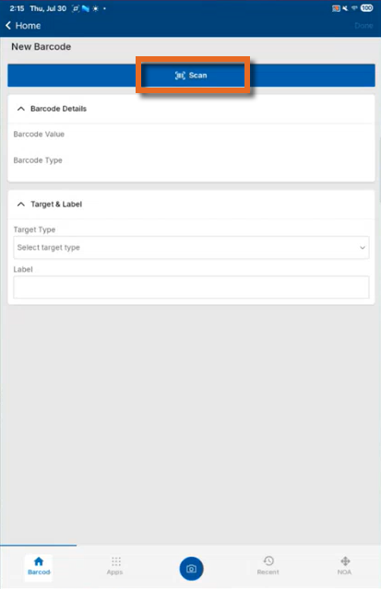Tap the round camera button
The width and height of the screenshot is (381, 589).
click(x=191, y=569)
